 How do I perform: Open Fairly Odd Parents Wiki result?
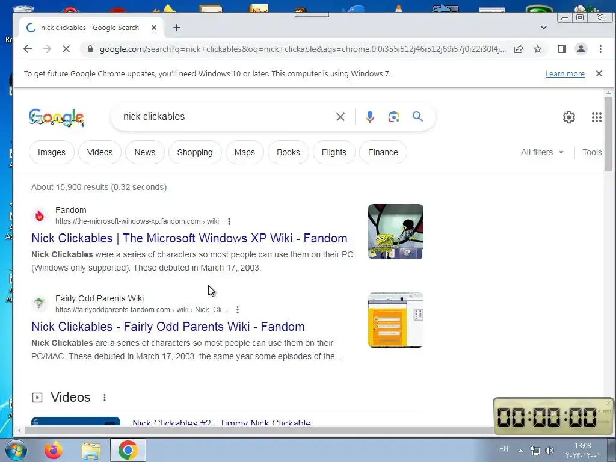[x=168, y=327]
